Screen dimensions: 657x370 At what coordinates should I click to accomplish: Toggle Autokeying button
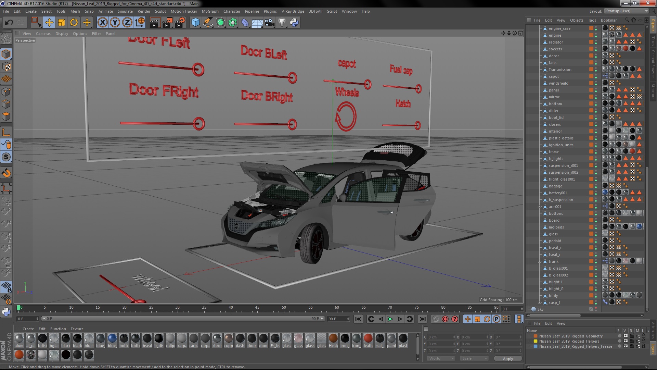pyautogui.click(x=445, y=319)
